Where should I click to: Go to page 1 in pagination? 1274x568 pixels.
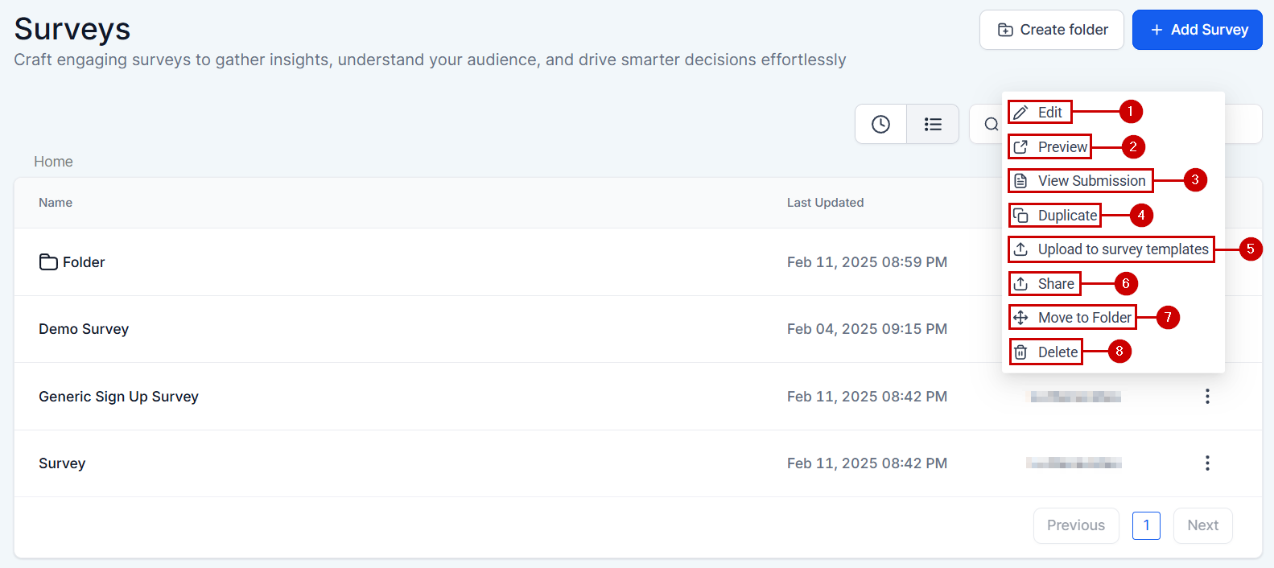pyautogui.click(x=1146, y=525)
